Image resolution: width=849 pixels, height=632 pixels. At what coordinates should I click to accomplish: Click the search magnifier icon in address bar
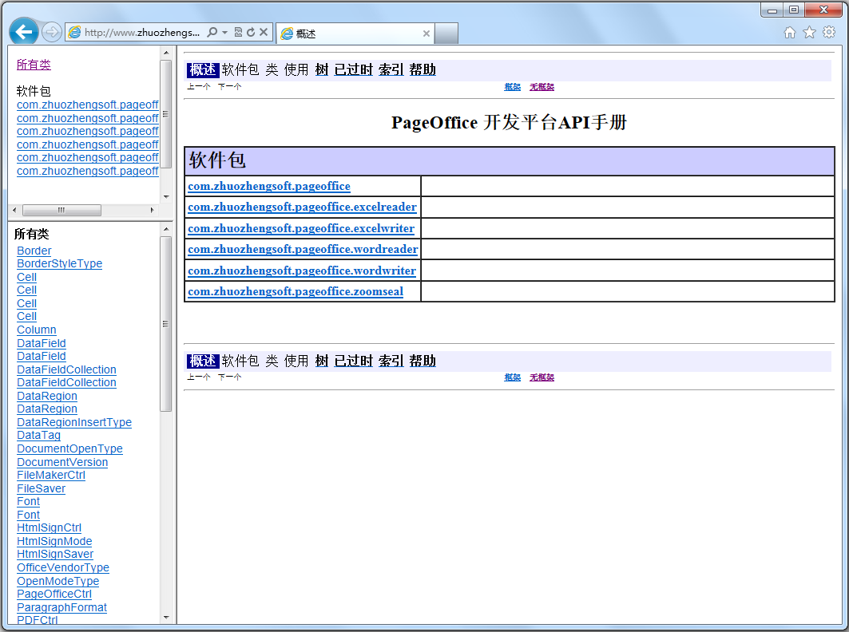click(x=212, y=31)
